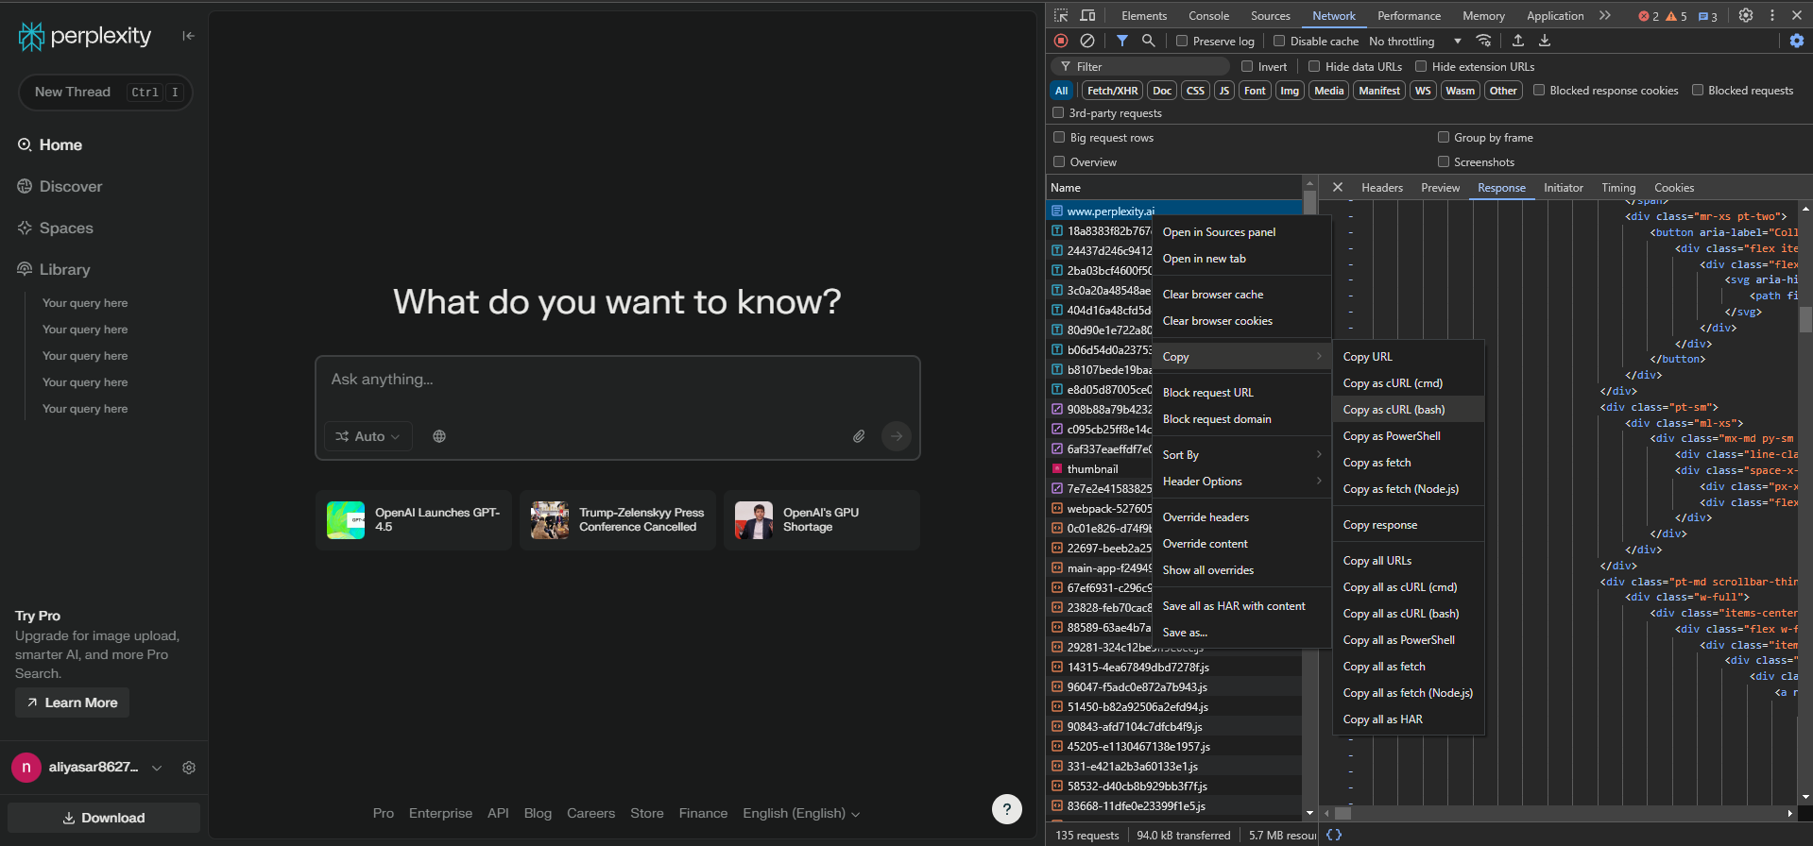
Task: Toggle the Big request rows checkbox
Action: (x=1059, y=137)
